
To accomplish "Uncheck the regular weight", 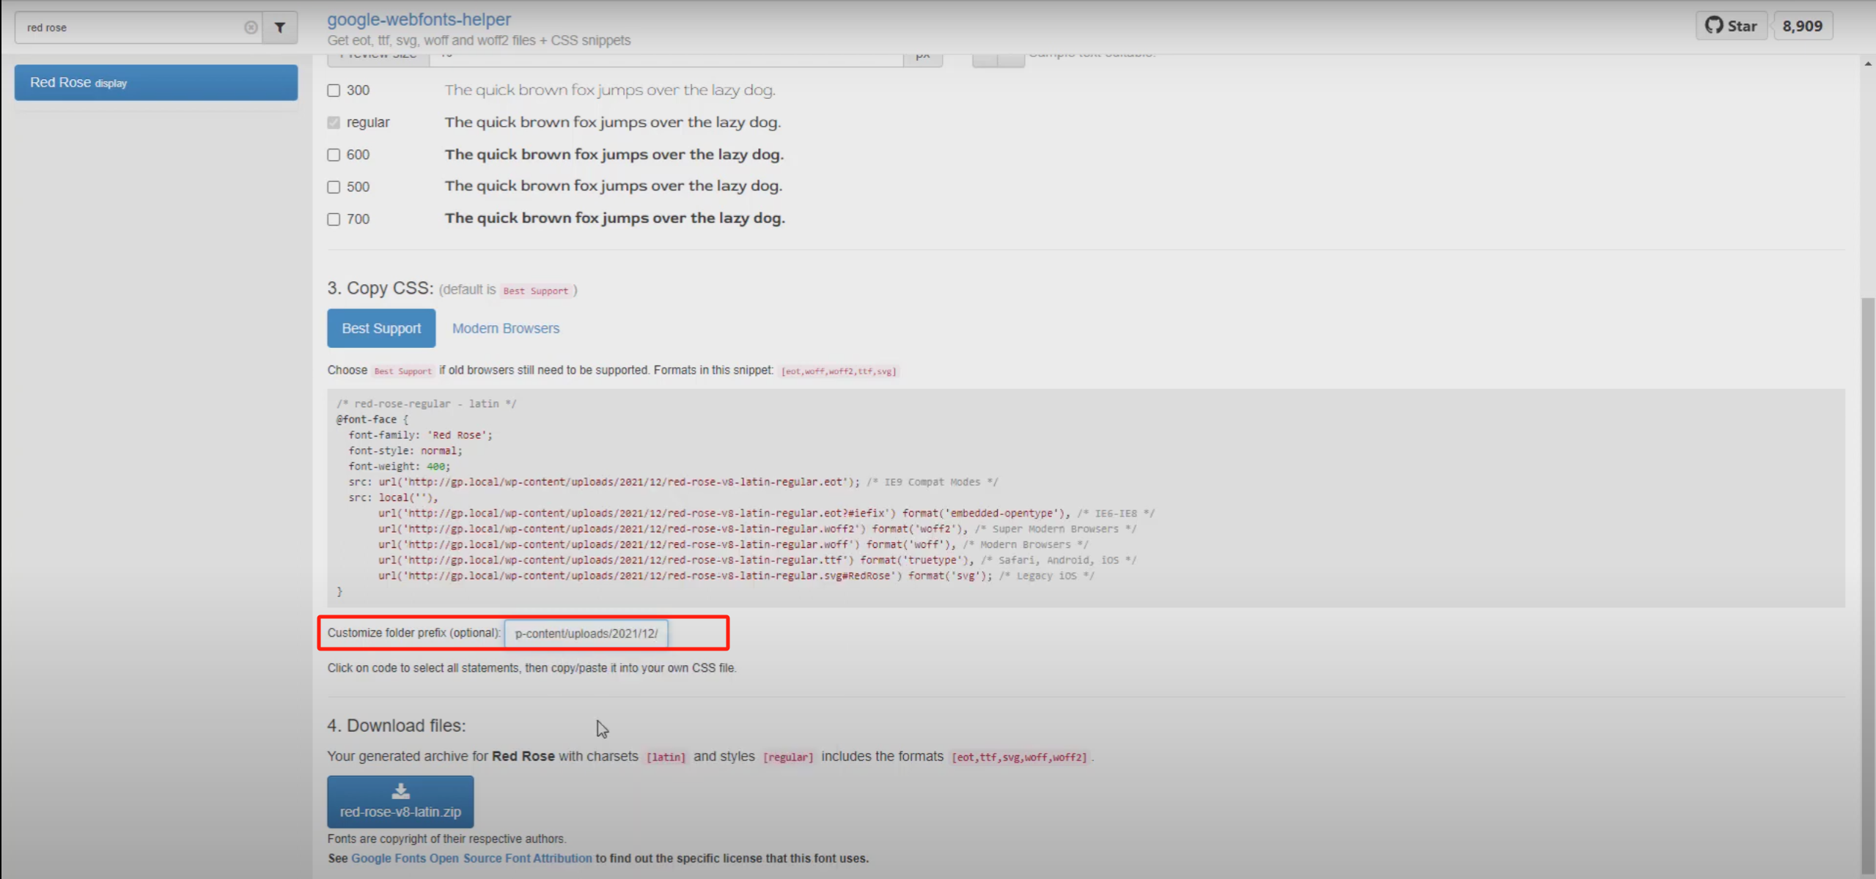I will point(334,122).
